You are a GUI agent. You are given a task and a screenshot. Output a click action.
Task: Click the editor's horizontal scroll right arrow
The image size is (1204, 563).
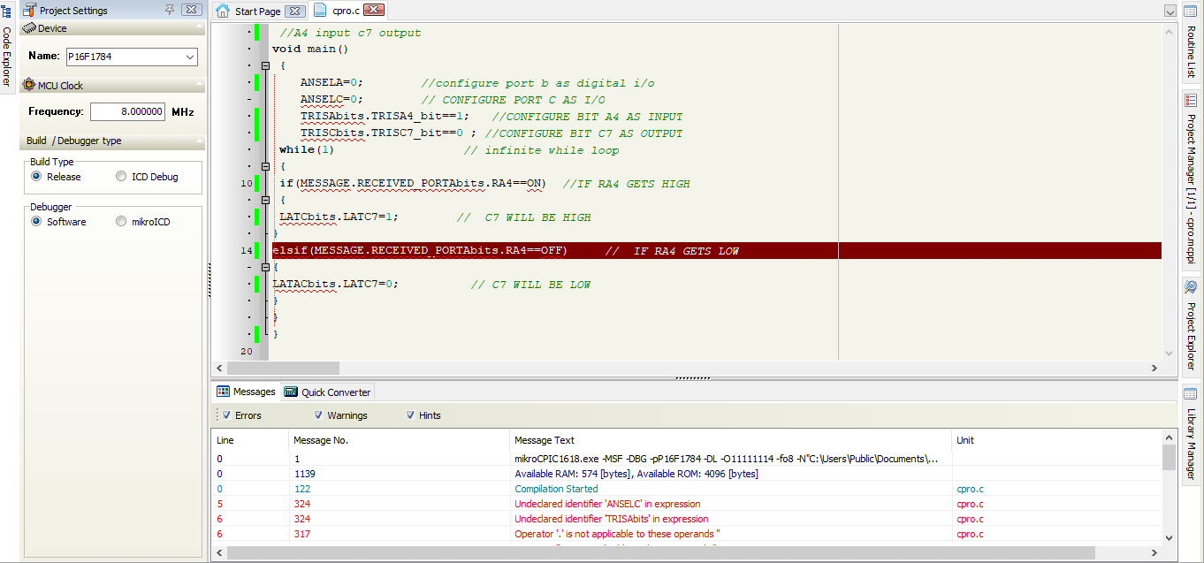[x=1154, y=368]
